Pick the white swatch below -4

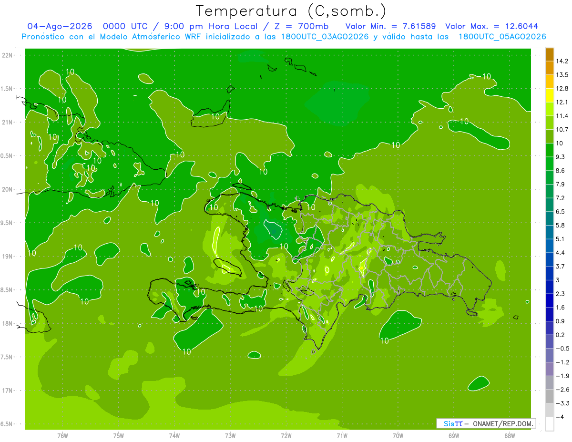pos(550,424)
